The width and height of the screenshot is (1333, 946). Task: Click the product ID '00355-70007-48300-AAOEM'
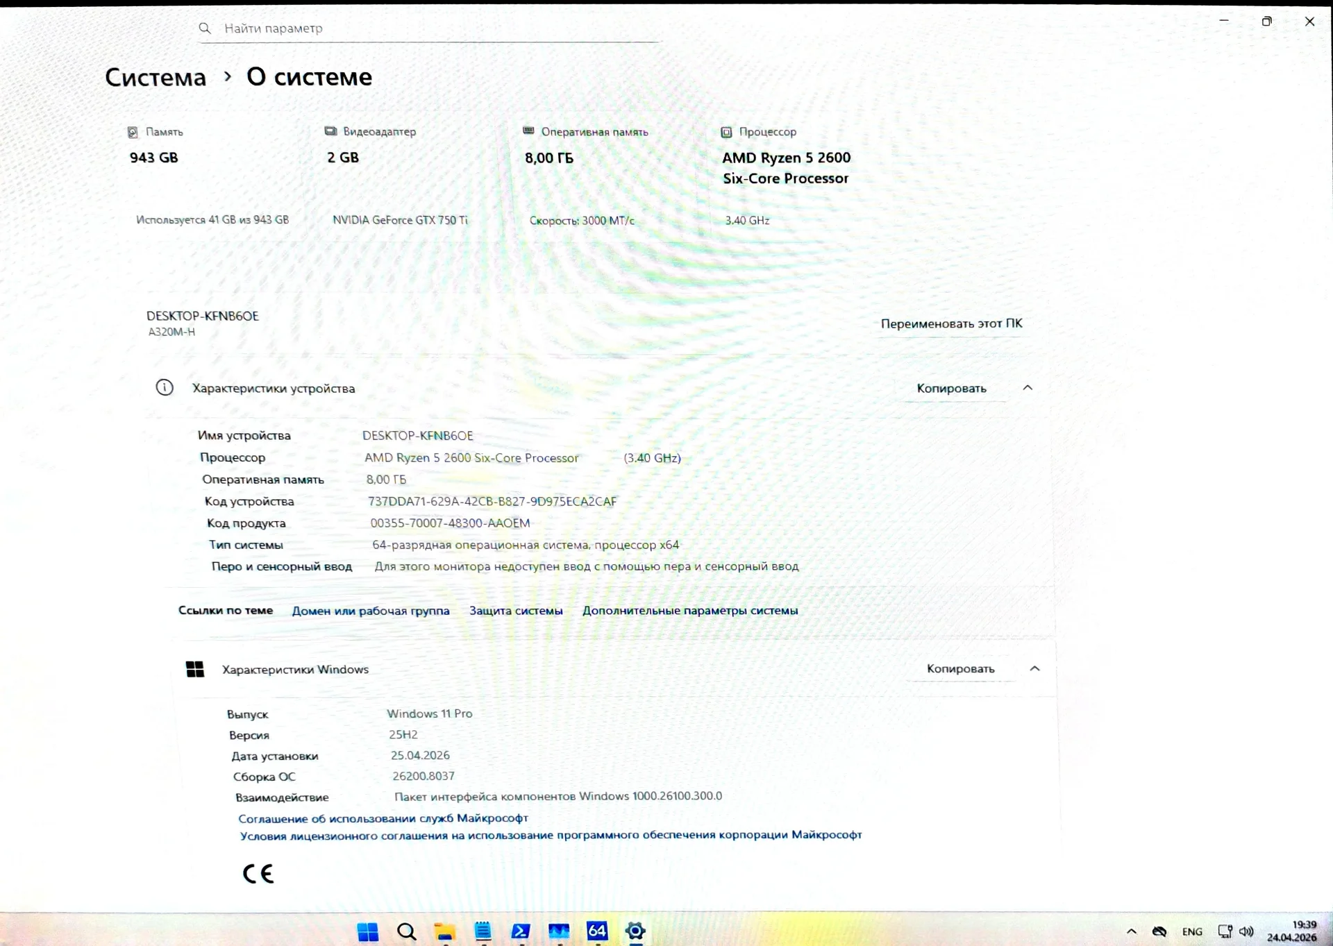[450, 523]
